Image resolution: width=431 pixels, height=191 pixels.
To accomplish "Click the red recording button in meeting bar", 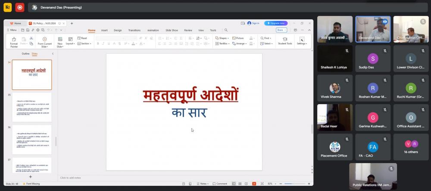I will [x=19, y=7].
